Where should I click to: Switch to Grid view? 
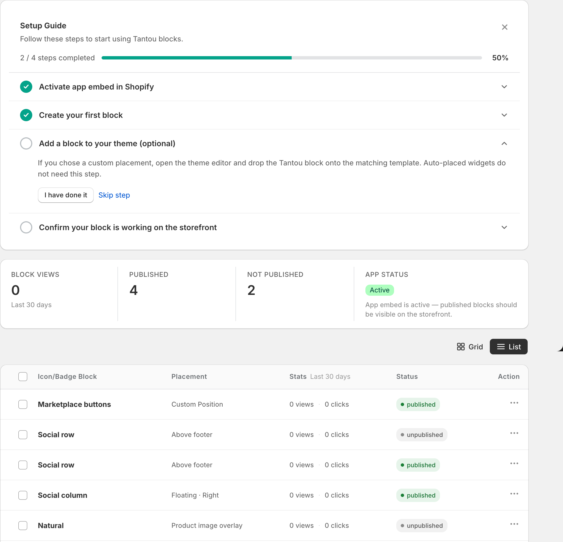tap(470, 347)
